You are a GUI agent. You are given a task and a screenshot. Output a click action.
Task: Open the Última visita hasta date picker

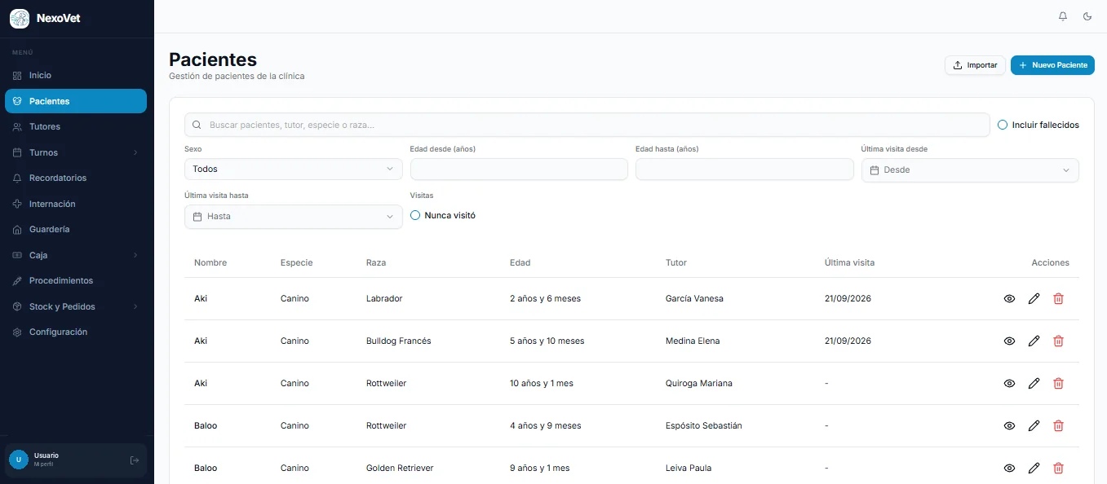294,217
